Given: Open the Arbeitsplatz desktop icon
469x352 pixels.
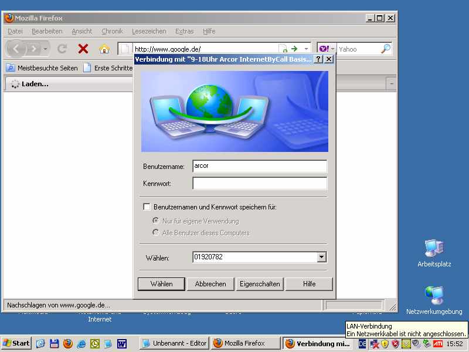Looking at the screenshot, I should pos(434,253).
